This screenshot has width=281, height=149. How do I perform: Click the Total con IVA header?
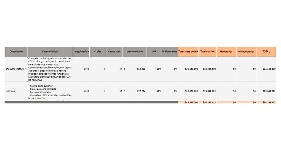tap(208, 52)
